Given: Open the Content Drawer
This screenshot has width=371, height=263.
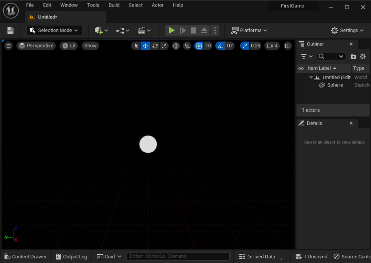Looking at the screenshot, I should tap(25, 256).
